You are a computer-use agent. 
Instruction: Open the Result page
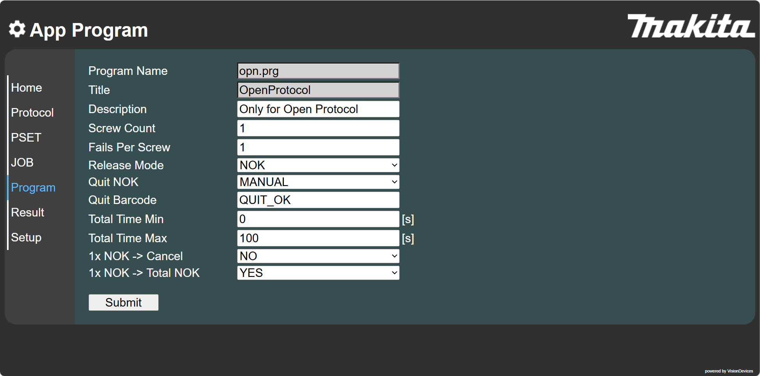click(x=28, y=213)
